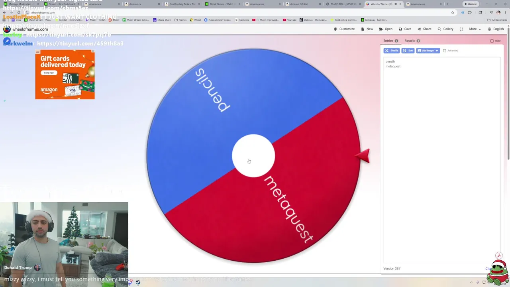The width and height of the screenshot is (510, 287).
Task: Open the Clips bookmark
Action: tap(17, 20)
